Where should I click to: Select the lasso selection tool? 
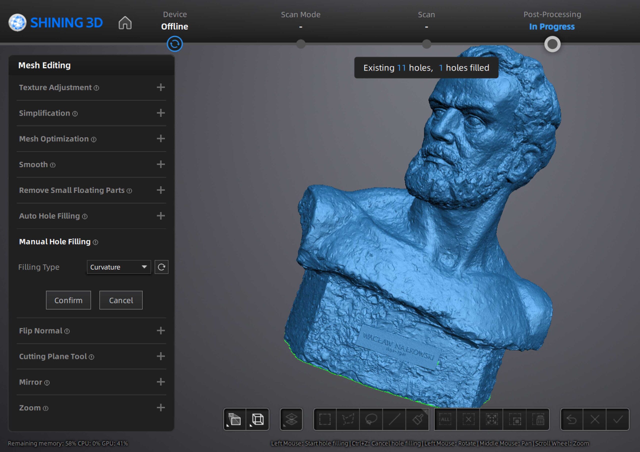[371, 420]
